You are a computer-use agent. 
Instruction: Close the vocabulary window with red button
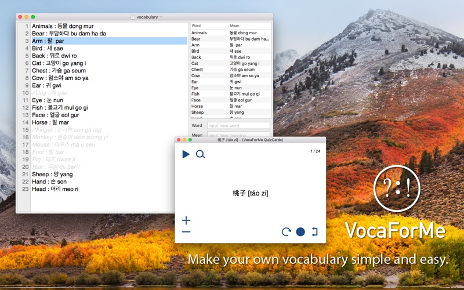click(20, 17)
